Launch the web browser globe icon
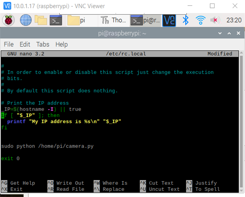245x197 pixels. tap(26, 20)
